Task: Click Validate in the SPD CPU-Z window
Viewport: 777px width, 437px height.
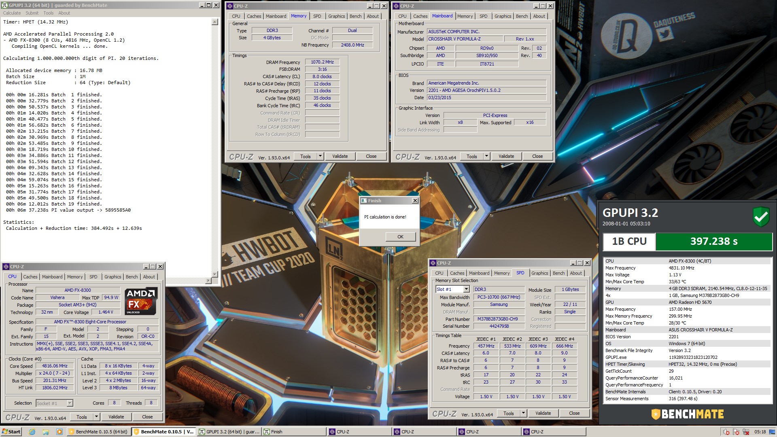Action: click(x=543, y=413)
